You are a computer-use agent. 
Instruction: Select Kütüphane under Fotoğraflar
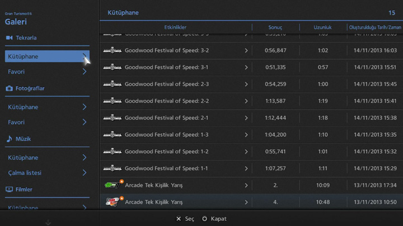coord(24,107)
